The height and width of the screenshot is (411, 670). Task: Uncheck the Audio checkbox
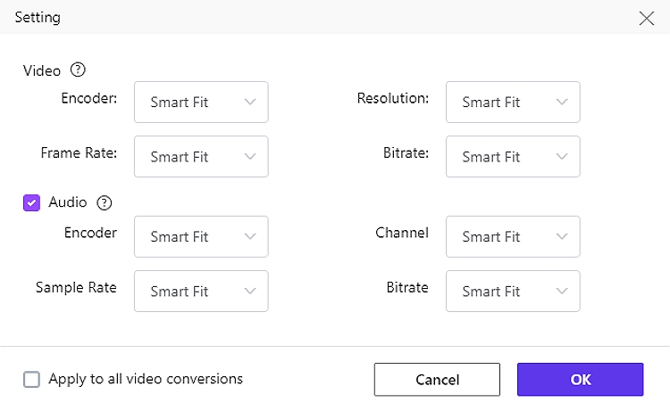pos(31,202)
